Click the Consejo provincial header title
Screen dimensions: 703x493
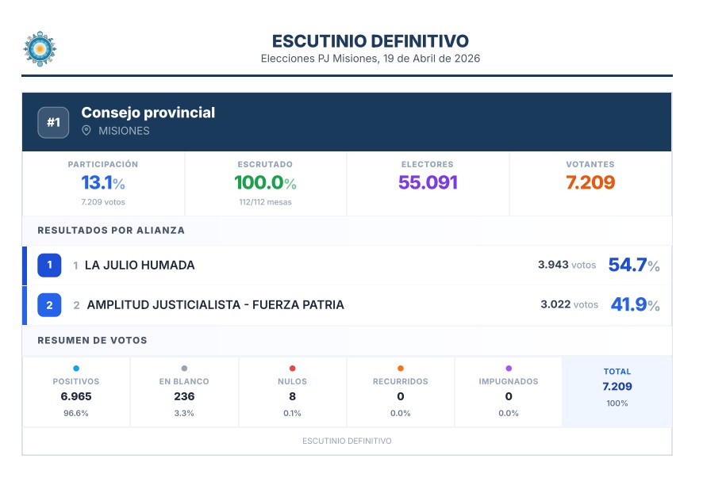coord(148,113)
